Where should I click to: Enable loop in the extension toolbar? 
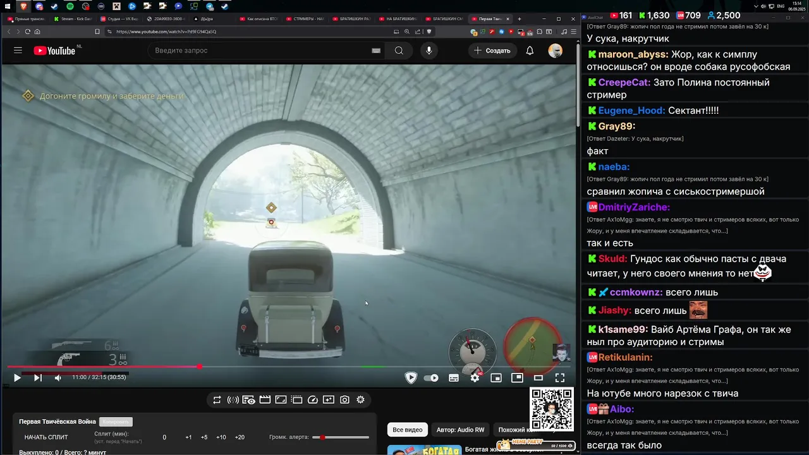point(217,399)
